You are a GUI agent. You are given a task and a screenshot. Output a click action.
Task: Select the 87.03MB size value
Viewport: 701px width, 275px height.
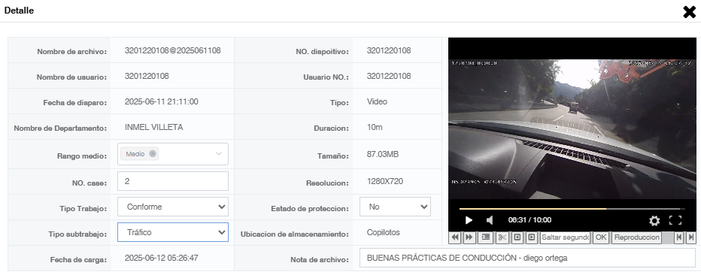(x=383, y=155)
